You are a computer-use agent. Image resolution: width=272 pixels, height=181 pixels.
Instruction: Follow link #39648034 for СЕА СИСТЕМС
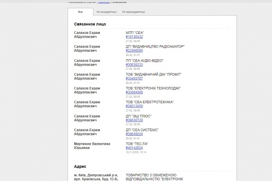click(x=134, y=134)
